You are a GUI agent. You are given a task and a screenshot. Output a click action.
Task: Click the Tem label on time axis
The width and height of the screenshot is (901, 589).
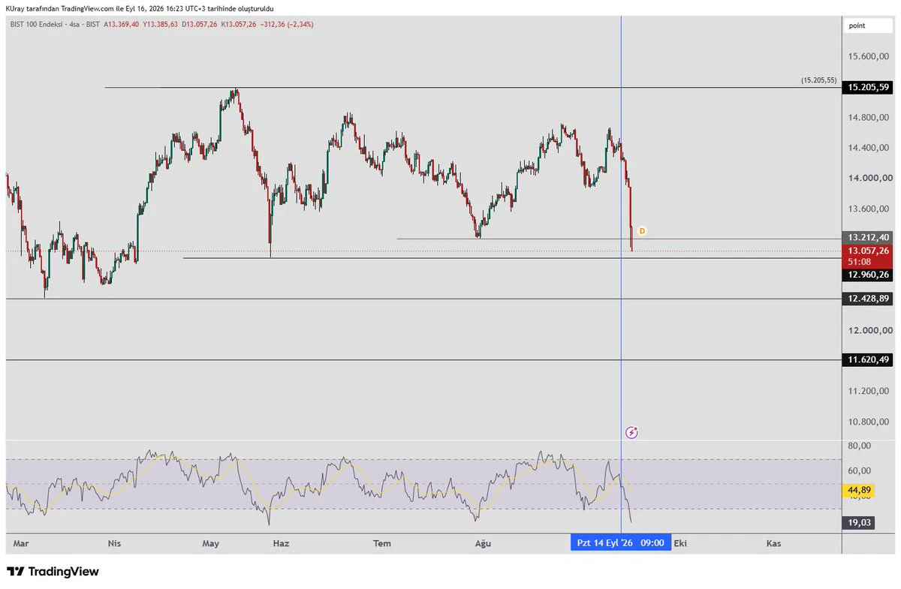(x=382, y=543)
